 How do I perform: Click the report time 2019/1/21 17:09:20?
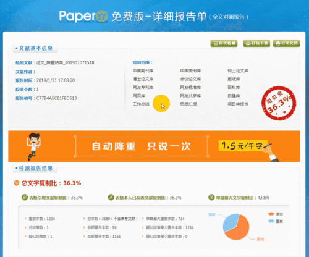click(x=56, y=80)
